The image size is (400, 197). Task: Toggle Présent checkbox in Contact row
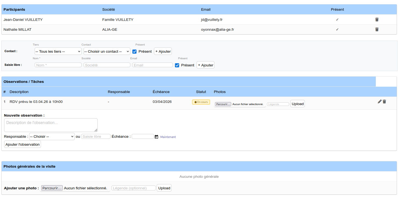coord(134,51)
